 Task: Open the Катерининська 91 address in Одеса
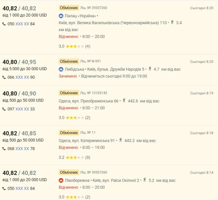point(87,140)
